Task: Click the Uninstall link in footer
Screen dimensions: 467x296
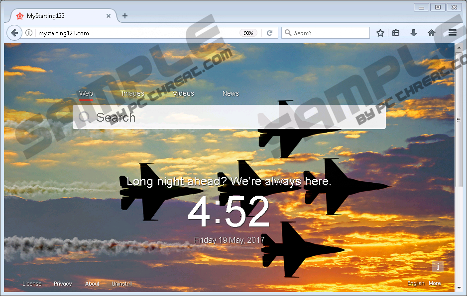Action: 121,284
